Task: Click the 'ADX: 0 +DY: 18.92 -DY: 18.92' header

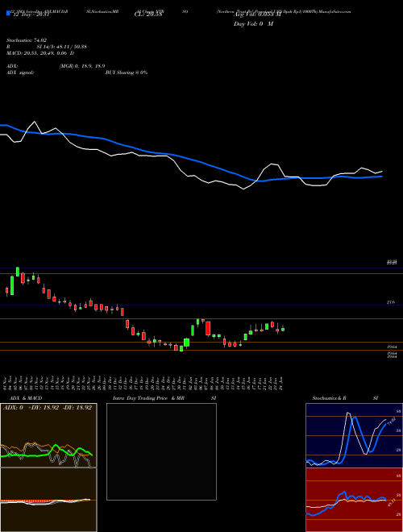Action: [x=48, y=408]
